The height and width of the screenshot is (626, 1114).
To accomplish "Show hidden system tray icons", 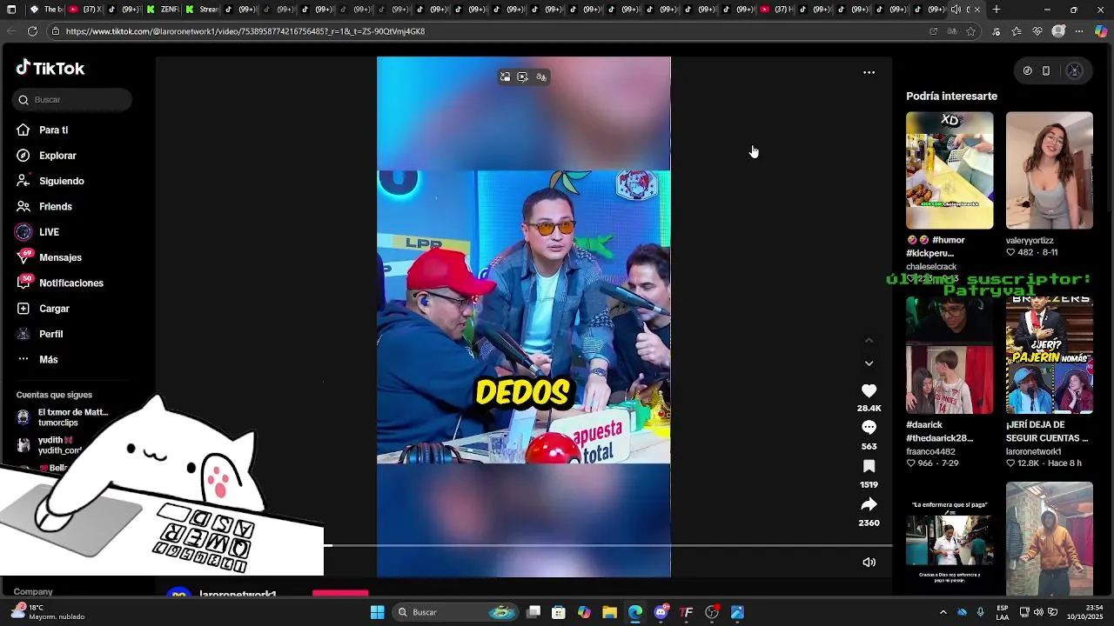I will click(x=943, y=613).
